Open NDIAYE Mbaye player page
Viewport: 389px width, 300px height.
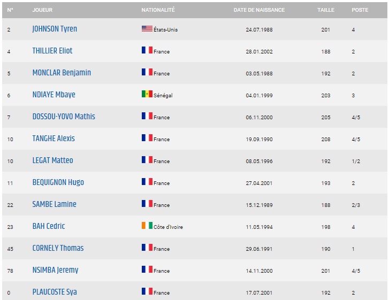[x=54, y=95]
